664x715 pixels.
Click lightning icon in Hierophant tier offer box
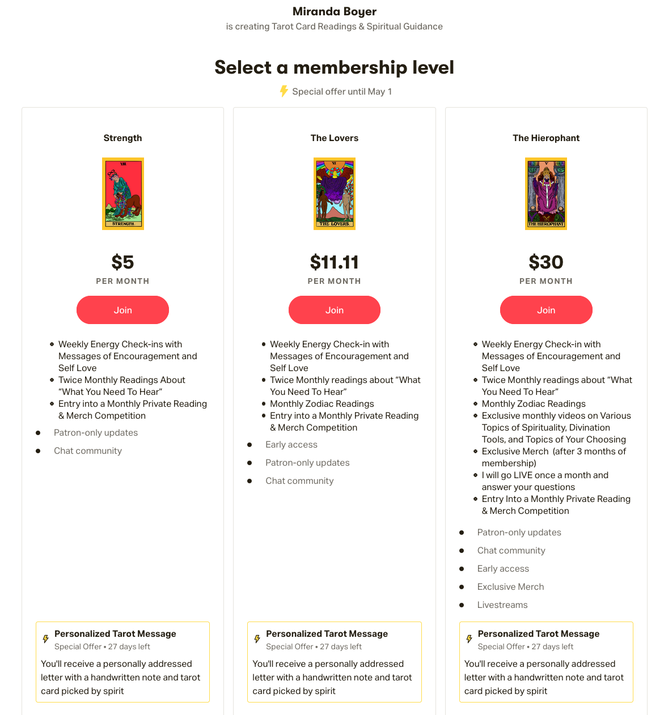click(x=469, y=639)
